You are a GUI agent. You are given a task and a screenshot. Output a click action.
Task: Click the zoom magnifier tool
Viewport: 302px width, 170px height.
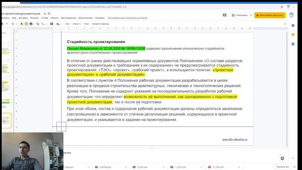13,24
